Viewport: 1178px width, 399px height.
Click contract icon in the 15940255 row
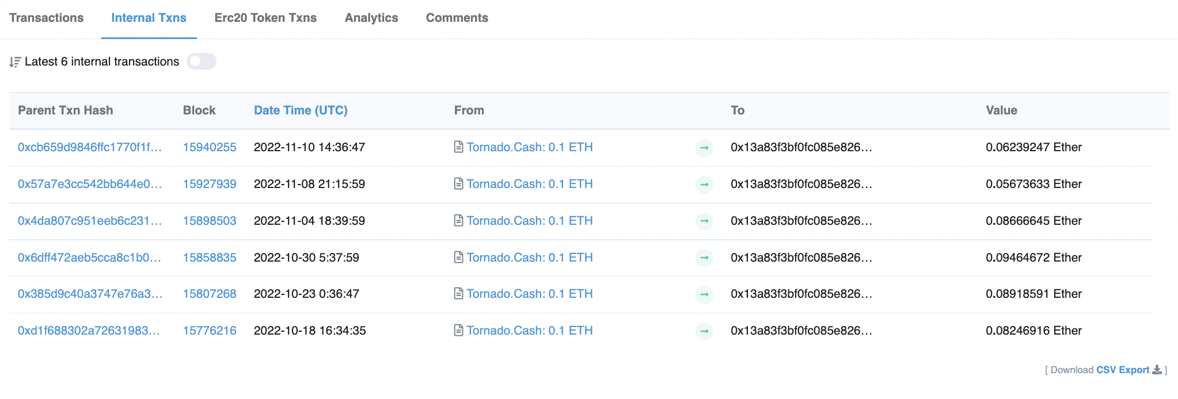click(458, 147)
